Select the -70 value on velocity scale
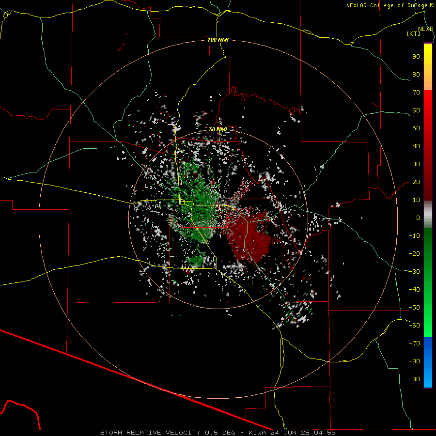The width and height of the screenshot is (436, 436). [x=414, y=343]
